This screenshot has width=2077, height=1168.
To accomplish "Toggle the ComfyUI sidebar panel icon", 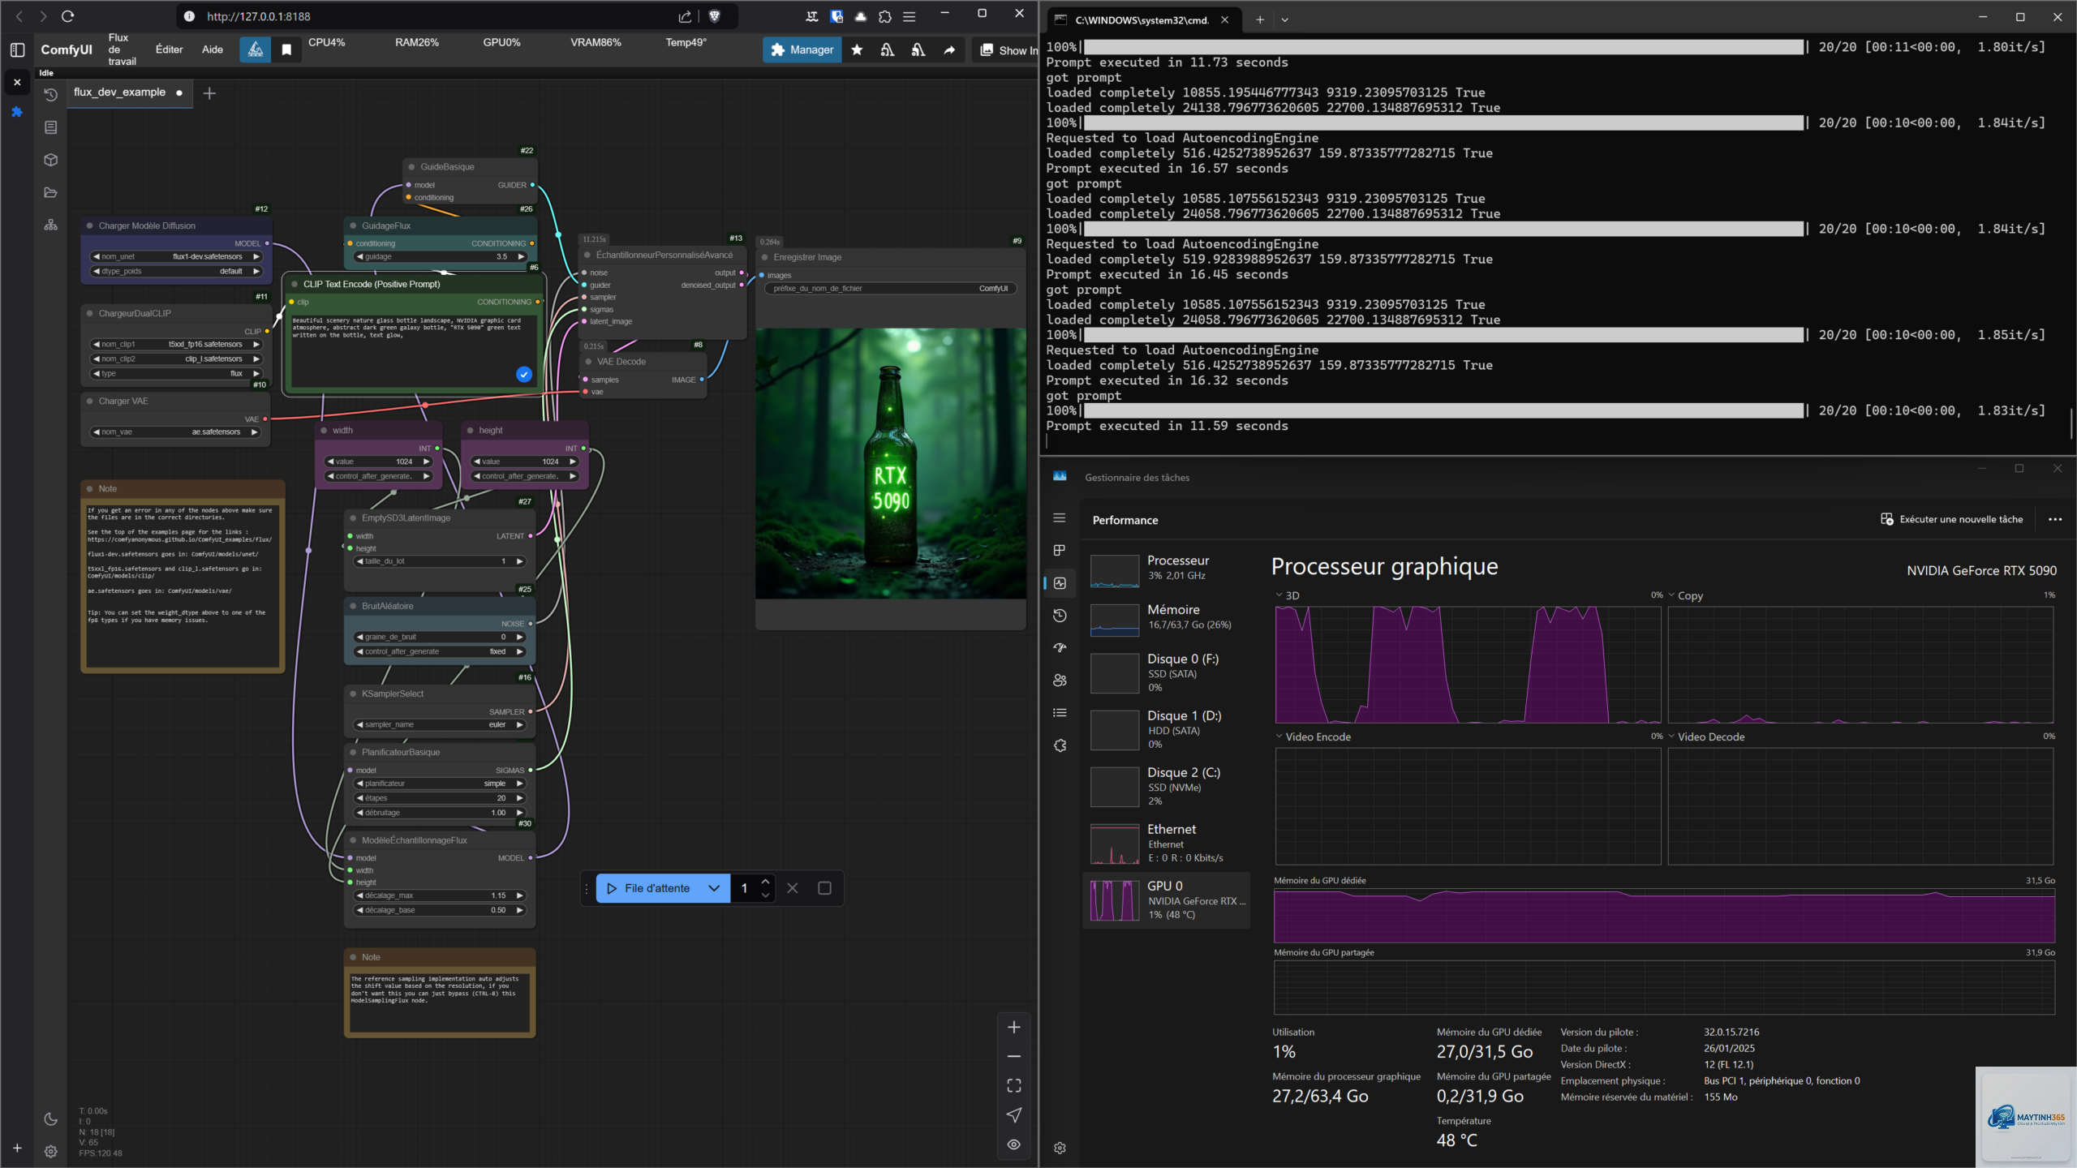I will point(17,49).
